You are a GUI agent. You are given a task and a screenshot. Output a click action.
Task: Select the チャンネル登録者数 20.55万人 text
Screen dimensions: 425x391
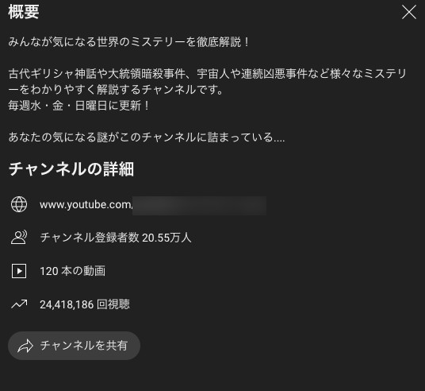pyautogui.click(x=116, y=238)
